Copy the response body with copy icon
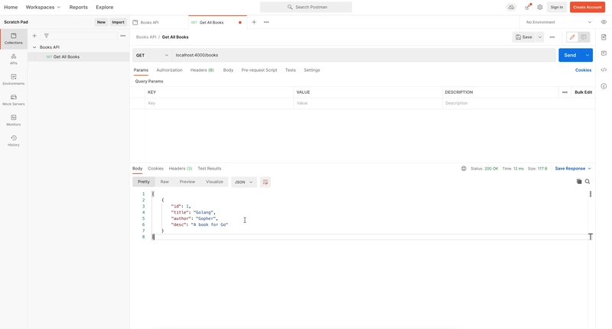Viewport: 612px width, 329px height. 579,182
